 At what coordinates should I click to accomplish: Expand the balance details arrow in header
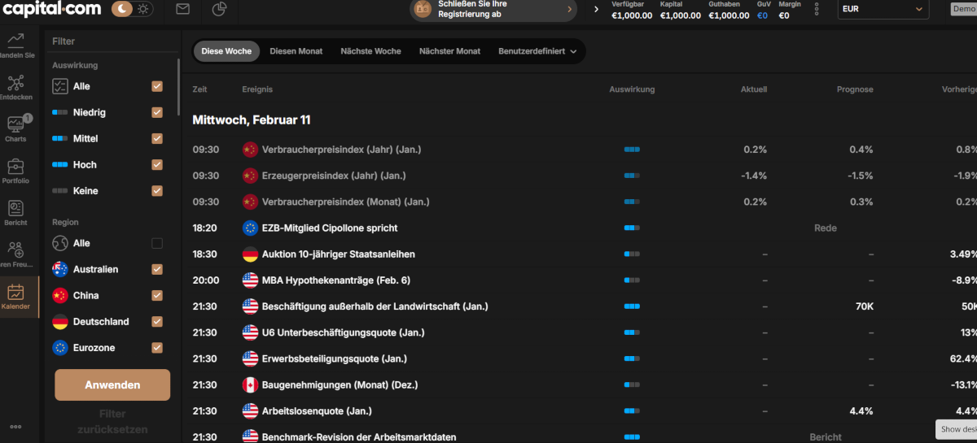point(596,10)
